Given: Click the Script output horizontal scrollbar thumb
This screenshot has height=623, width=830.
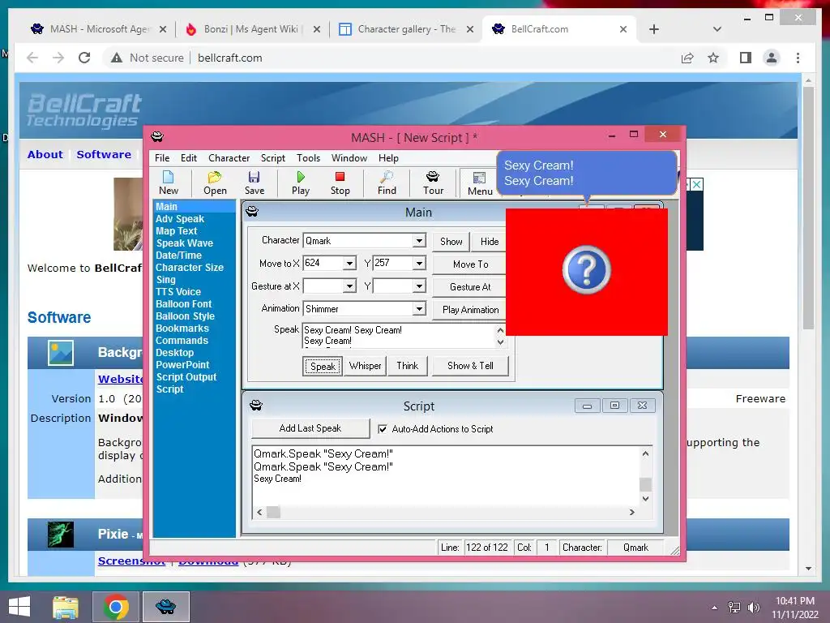Looking at the screenshot, I should click(273, 513).
